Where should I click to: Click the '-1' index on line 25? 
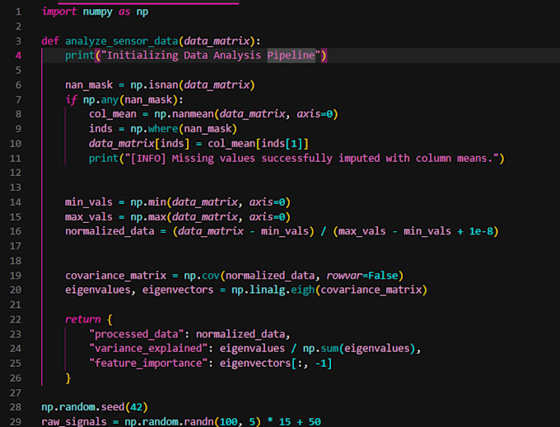click(320, 364)
